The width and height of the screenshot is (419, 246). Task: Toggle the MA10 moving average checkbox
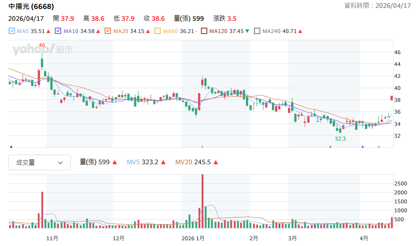pyautogui.click(x=58, y=31)
